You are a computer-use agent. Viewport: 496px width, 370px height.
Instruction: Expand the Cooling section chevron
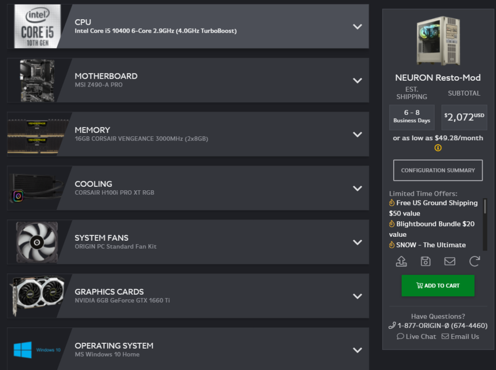click(358, 189)
